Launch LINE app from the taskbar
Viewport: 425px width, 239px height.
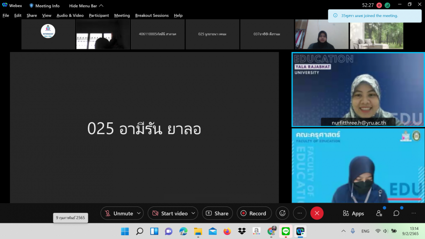pos(286,231)
